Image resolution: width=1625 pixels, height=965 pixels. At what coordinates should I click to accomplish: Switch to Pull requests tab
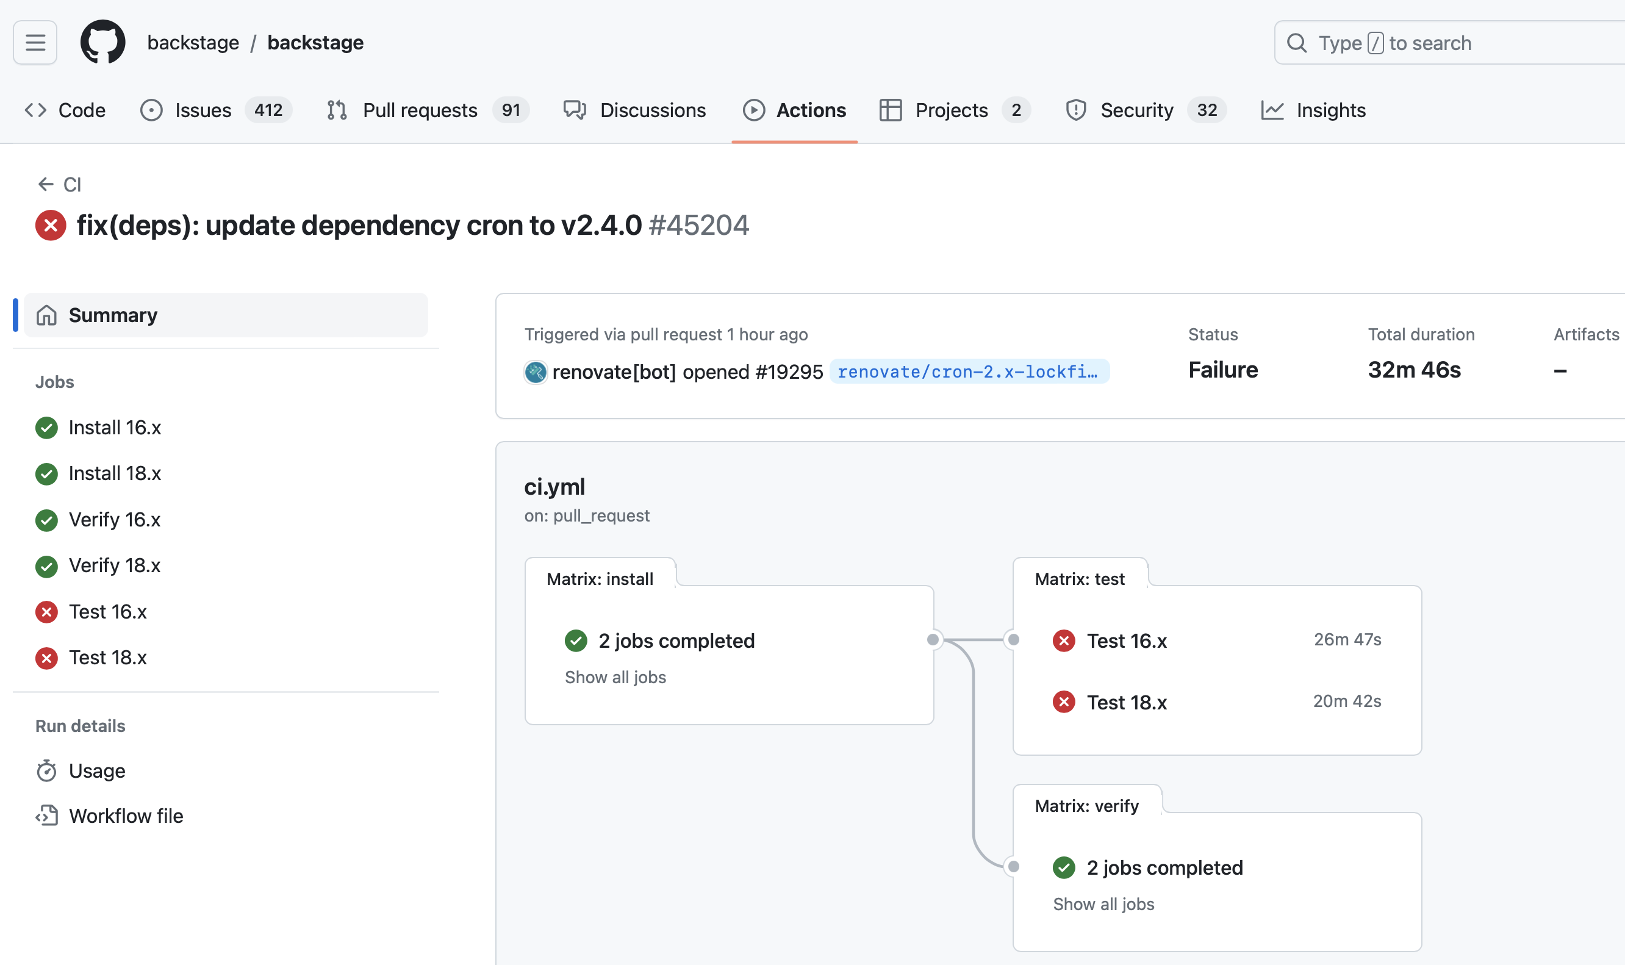tap(427, 110)
